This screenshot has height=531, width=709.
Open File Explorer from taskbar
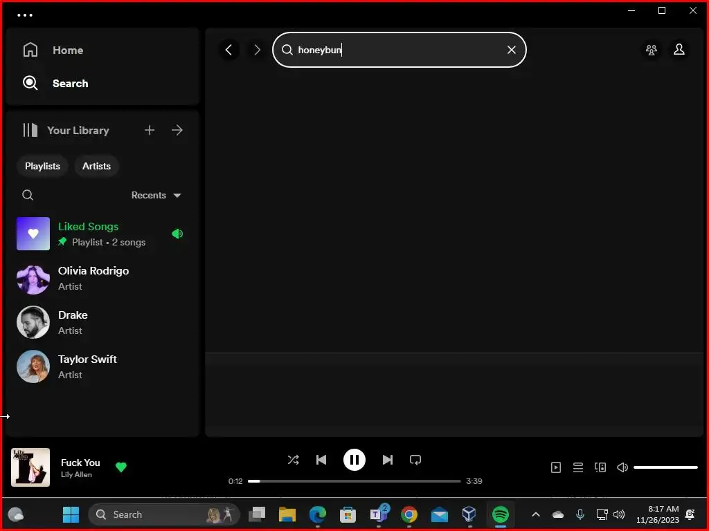(287, 514)
